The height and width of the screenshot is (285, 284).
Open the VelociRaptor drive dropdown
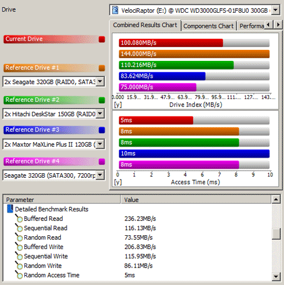[276, 10]
